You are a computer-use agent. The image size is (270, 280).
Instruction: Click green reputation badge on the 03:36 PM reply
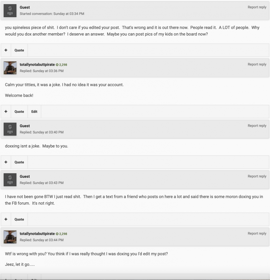(x=62, y=65)
